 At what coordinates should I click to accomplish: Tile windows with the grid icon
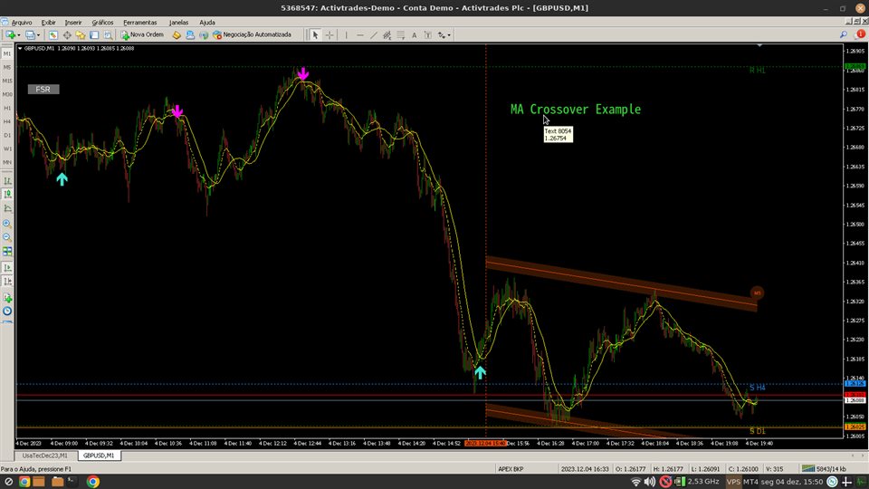pyautogui.click(x=7, y=252)
